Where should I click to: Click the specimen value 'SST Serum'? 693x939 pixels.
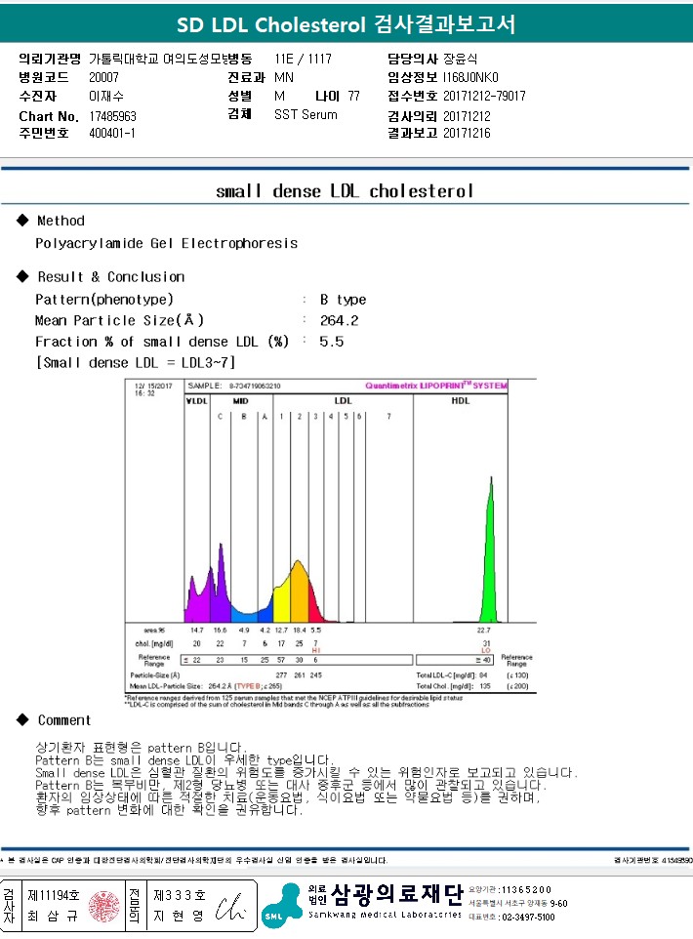tap(306, 114)
